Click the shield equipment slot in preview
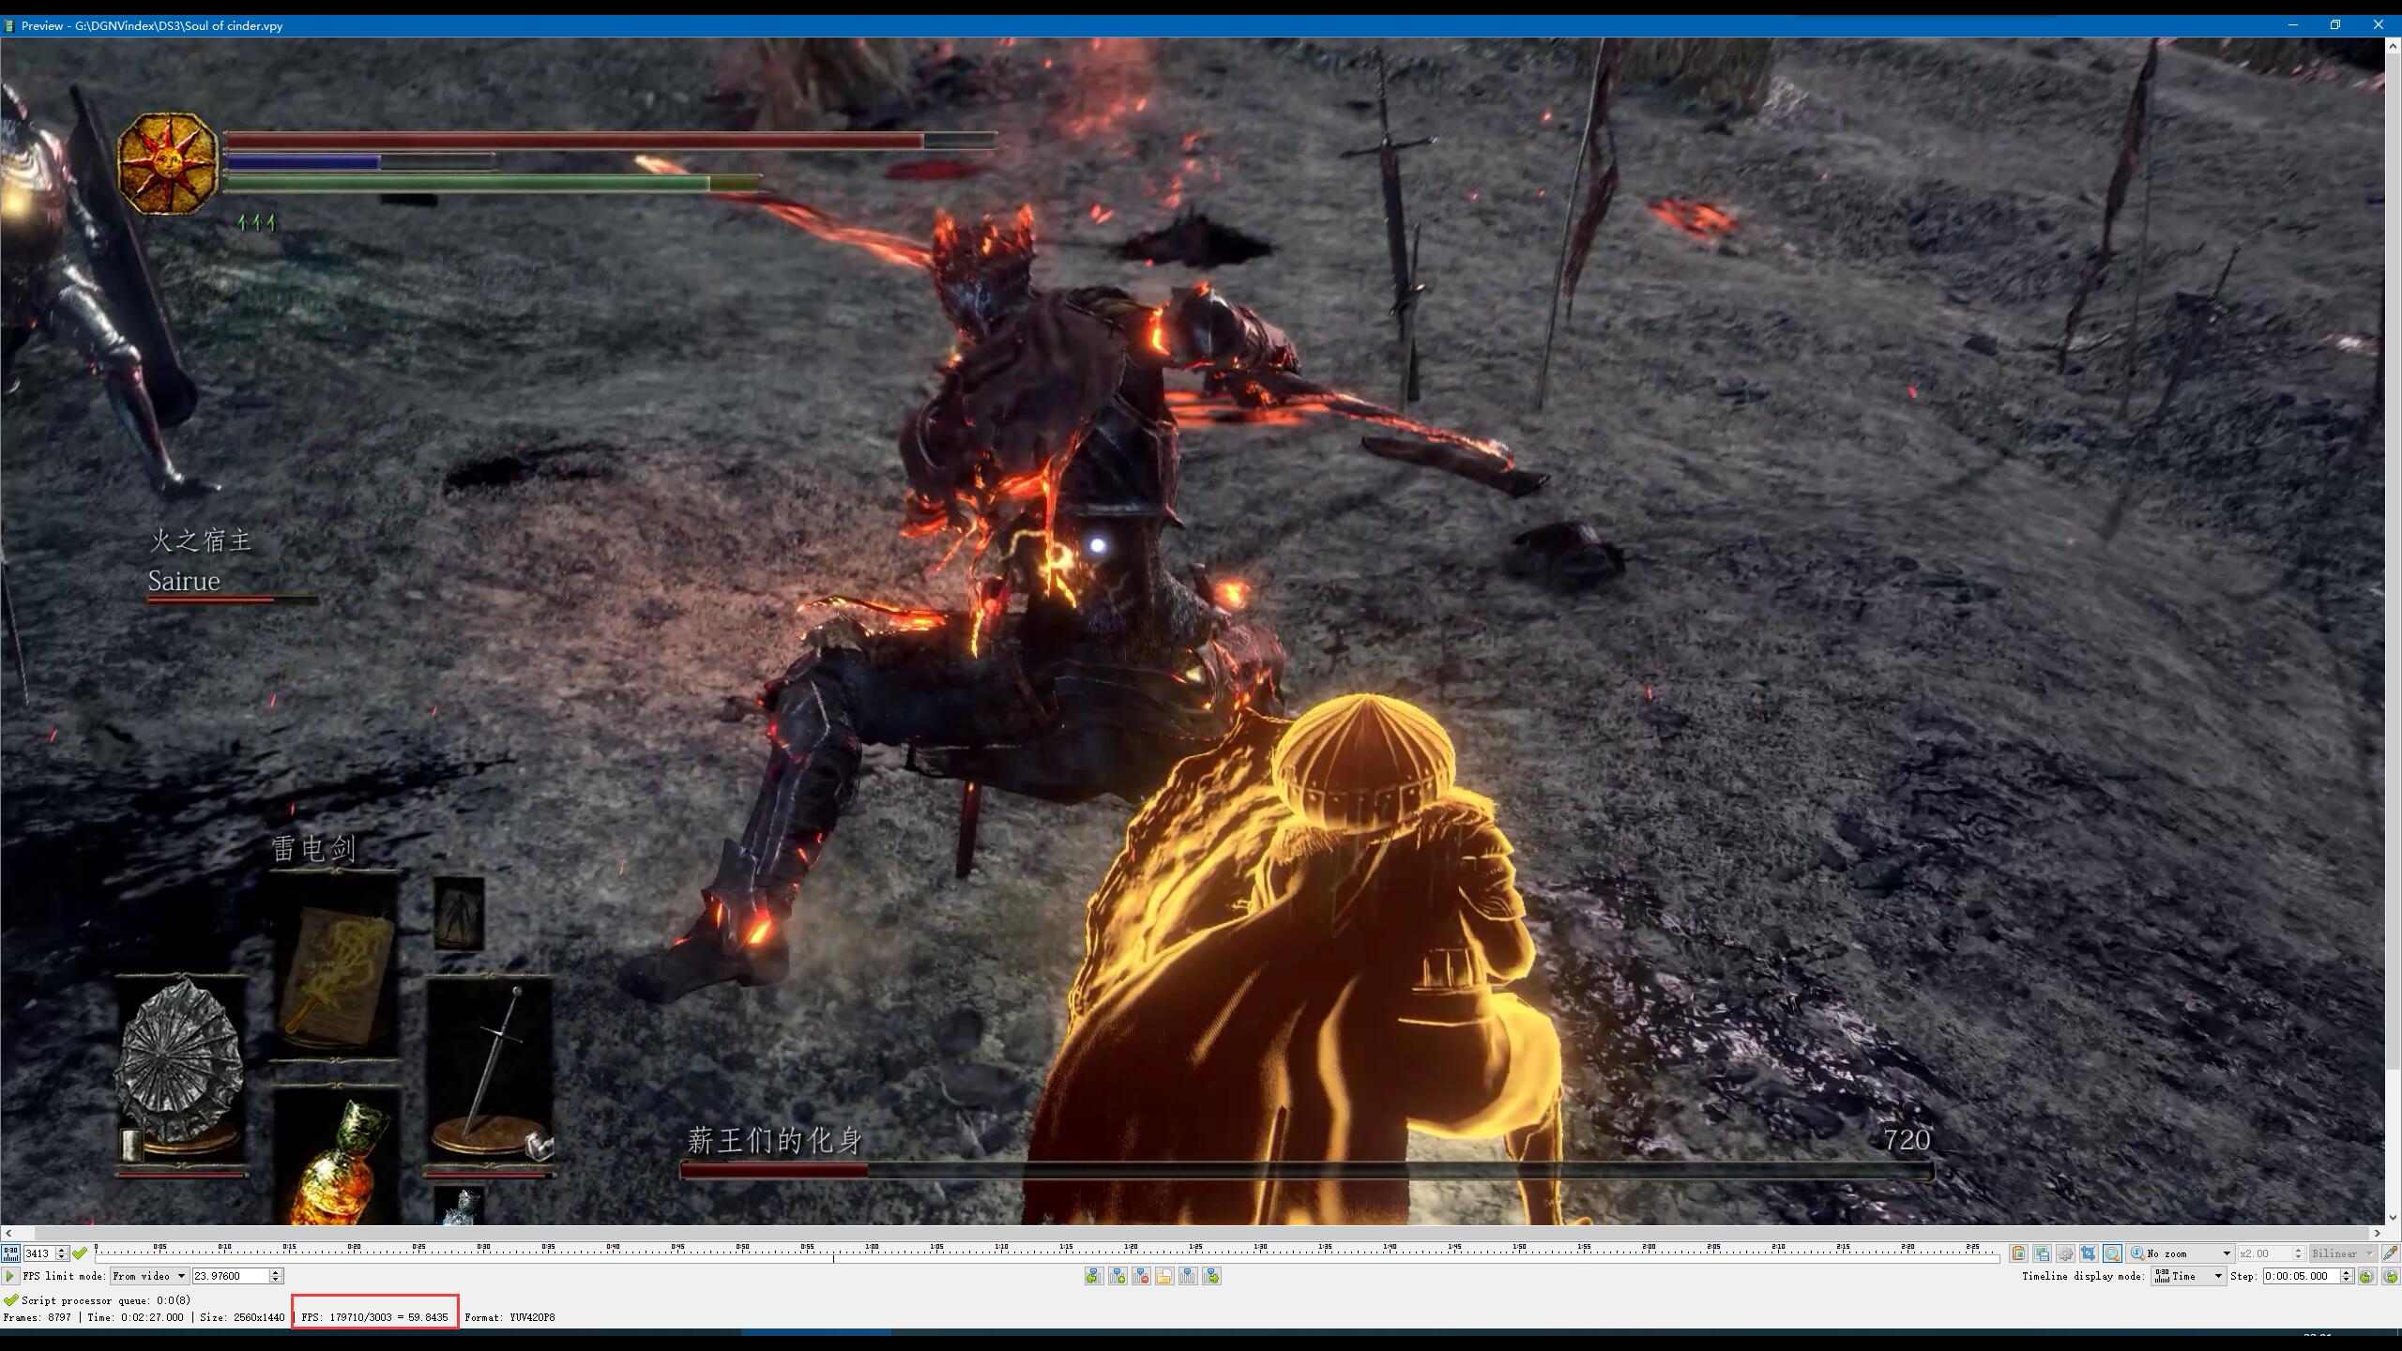The image size is (2402, 1351). tap(181, 1075)
